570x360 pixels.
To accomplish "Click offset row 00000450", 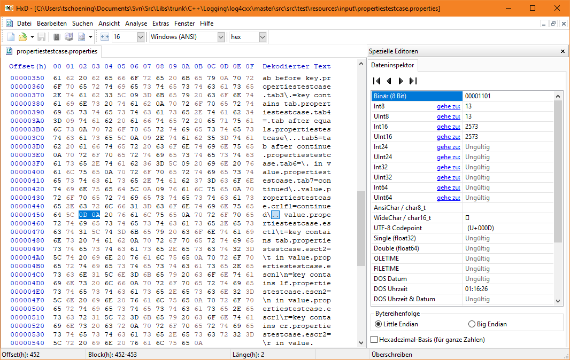I will coord(27,215).
